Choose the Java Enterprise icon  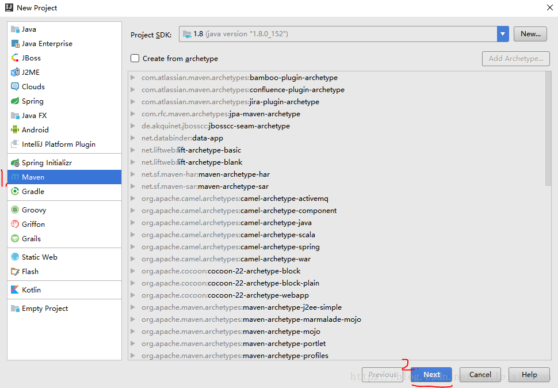(x=15, y=43)
